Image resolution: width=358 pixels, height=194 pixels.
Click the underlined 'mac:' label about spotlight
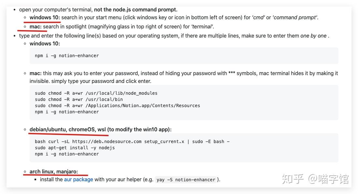tap(36, 26)
